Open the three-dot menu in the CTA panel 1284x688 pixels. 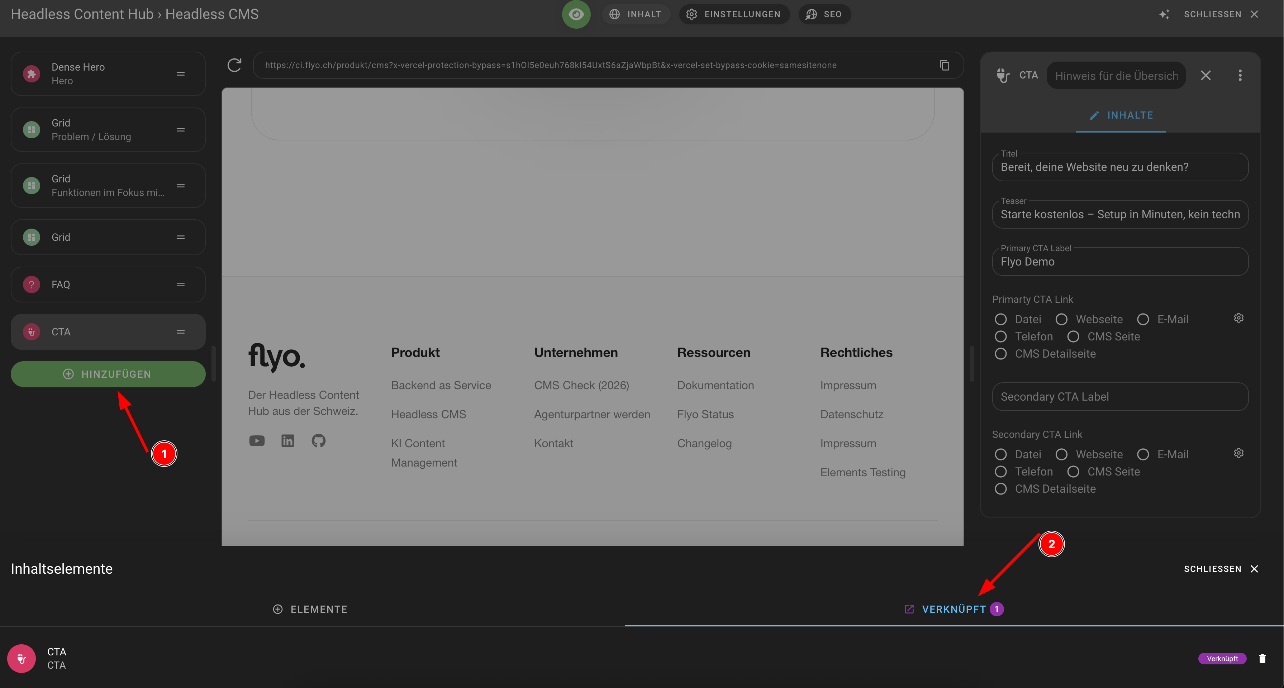point(1241,75)
